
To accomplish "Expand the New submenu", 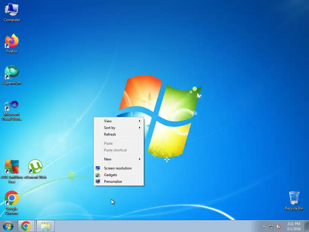I will point(119,159).
